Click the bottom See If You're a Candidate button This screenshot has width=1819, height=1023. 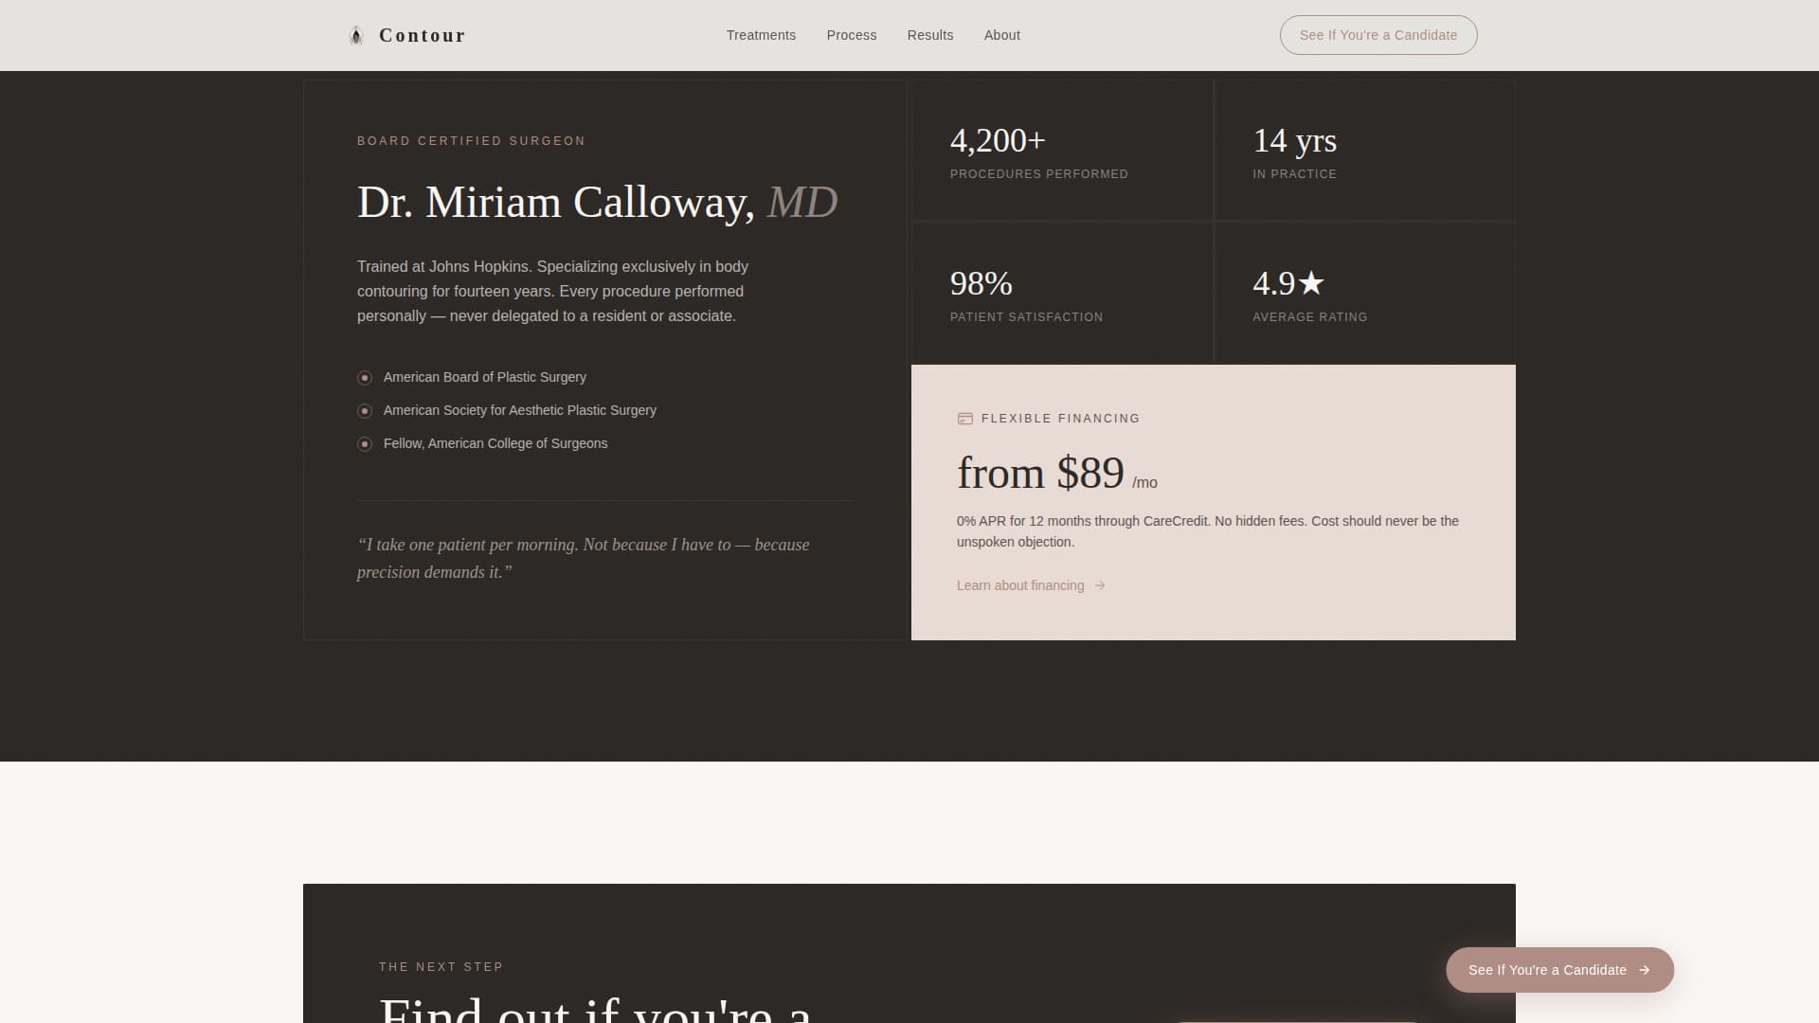click(1559, 970)
